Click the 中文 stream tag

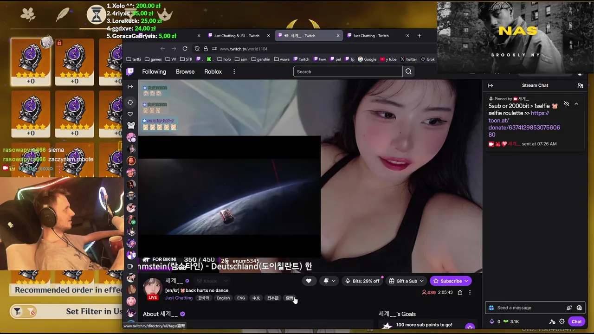(x=256, y=298)
